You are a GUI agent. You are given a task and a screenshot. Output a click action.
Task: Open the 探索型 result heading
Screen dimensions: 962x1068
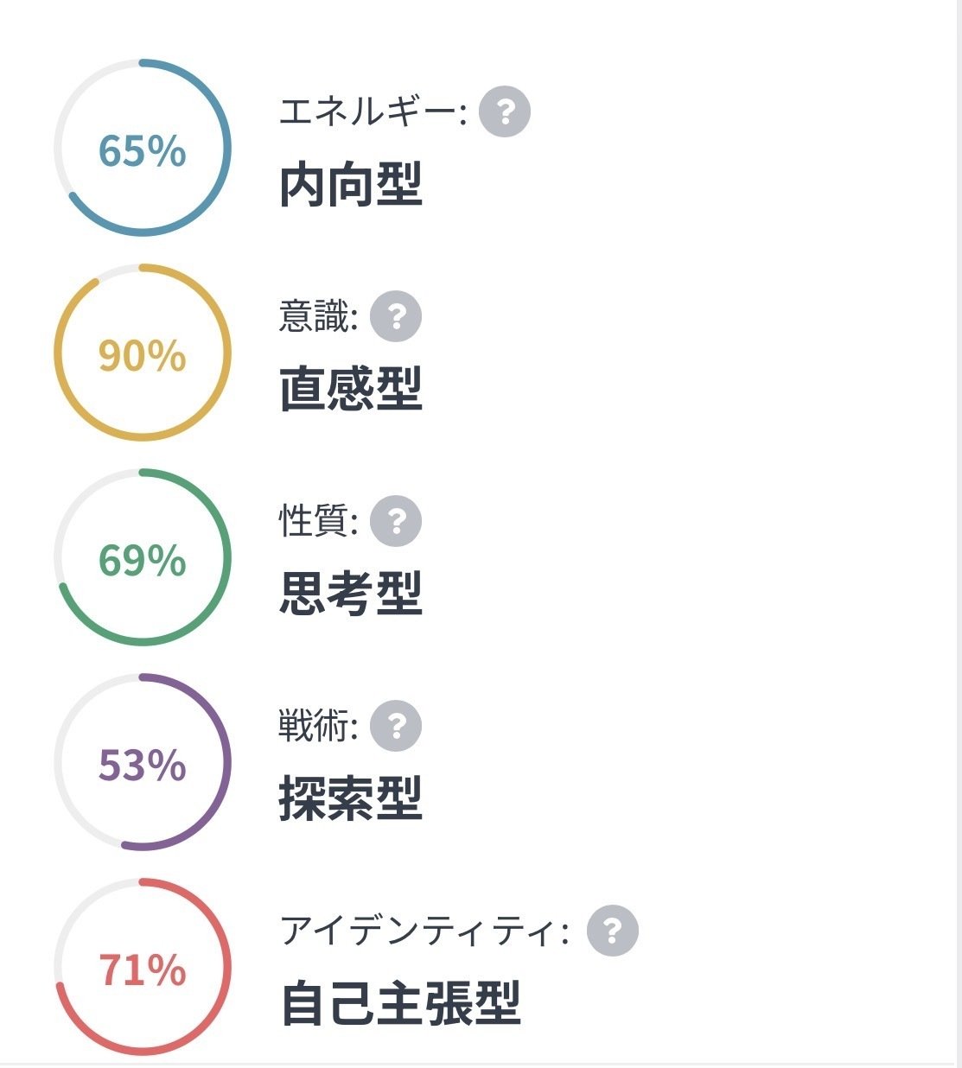[351, 798]
